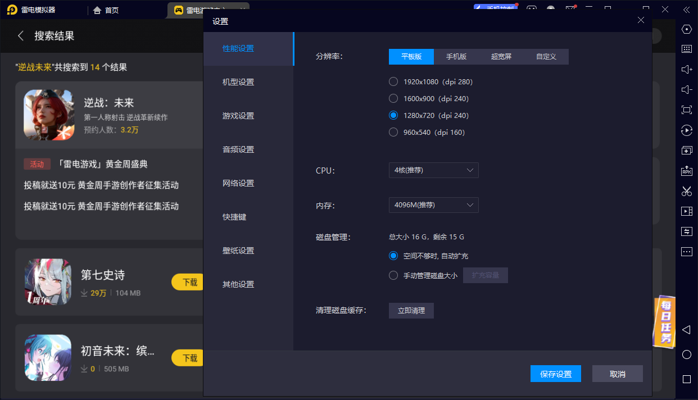This screenshot has width=698, height=400.
Task: Click 立即清理 to clean disk cache
Action: [411, 310]
